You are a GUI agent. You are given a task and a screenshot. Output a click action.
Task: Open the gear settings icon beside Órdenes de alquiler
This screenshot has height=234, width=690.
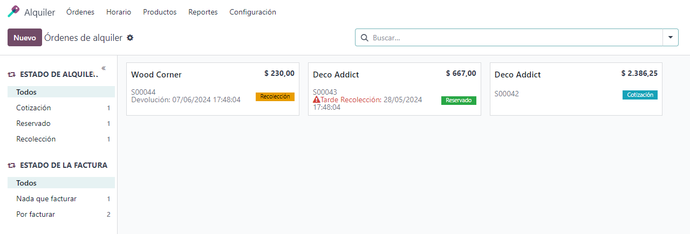(x=130, y=38)
